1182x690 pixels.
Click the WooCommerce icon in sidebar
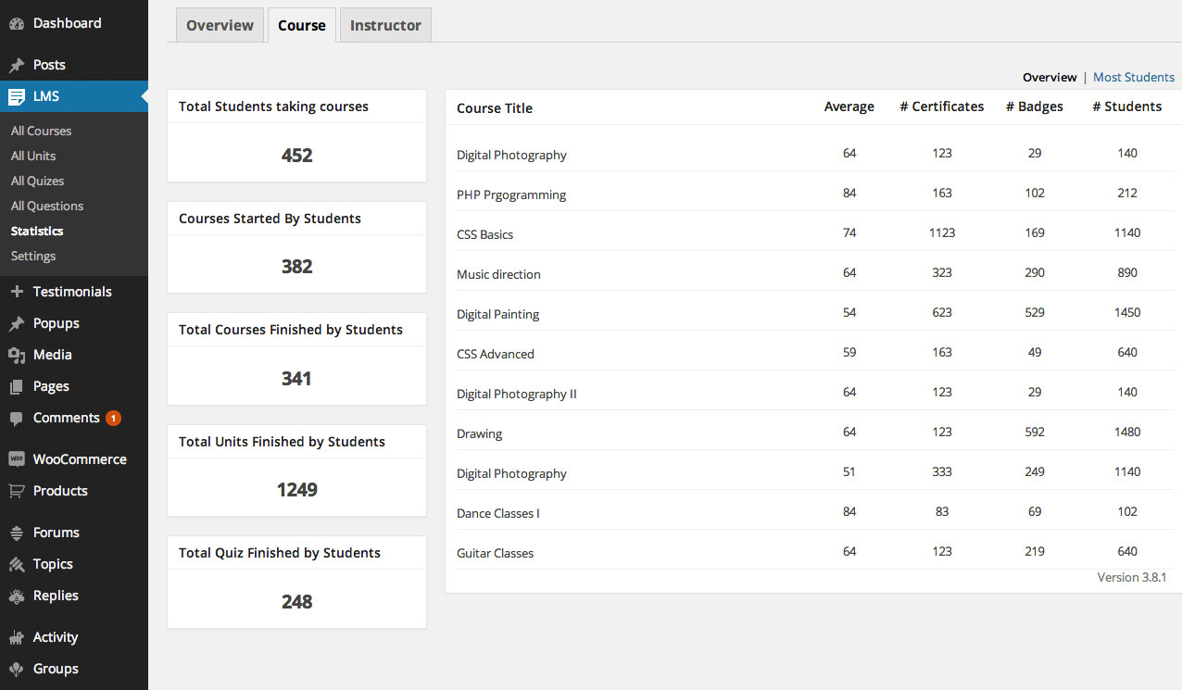coord(17,459)
